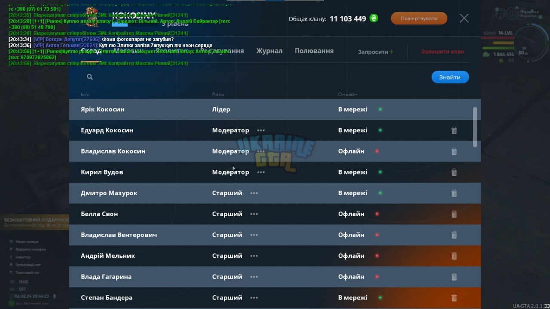Click Меню гравця in the side hints
Viewport: 550px width, 309px height.
point(27,242)
